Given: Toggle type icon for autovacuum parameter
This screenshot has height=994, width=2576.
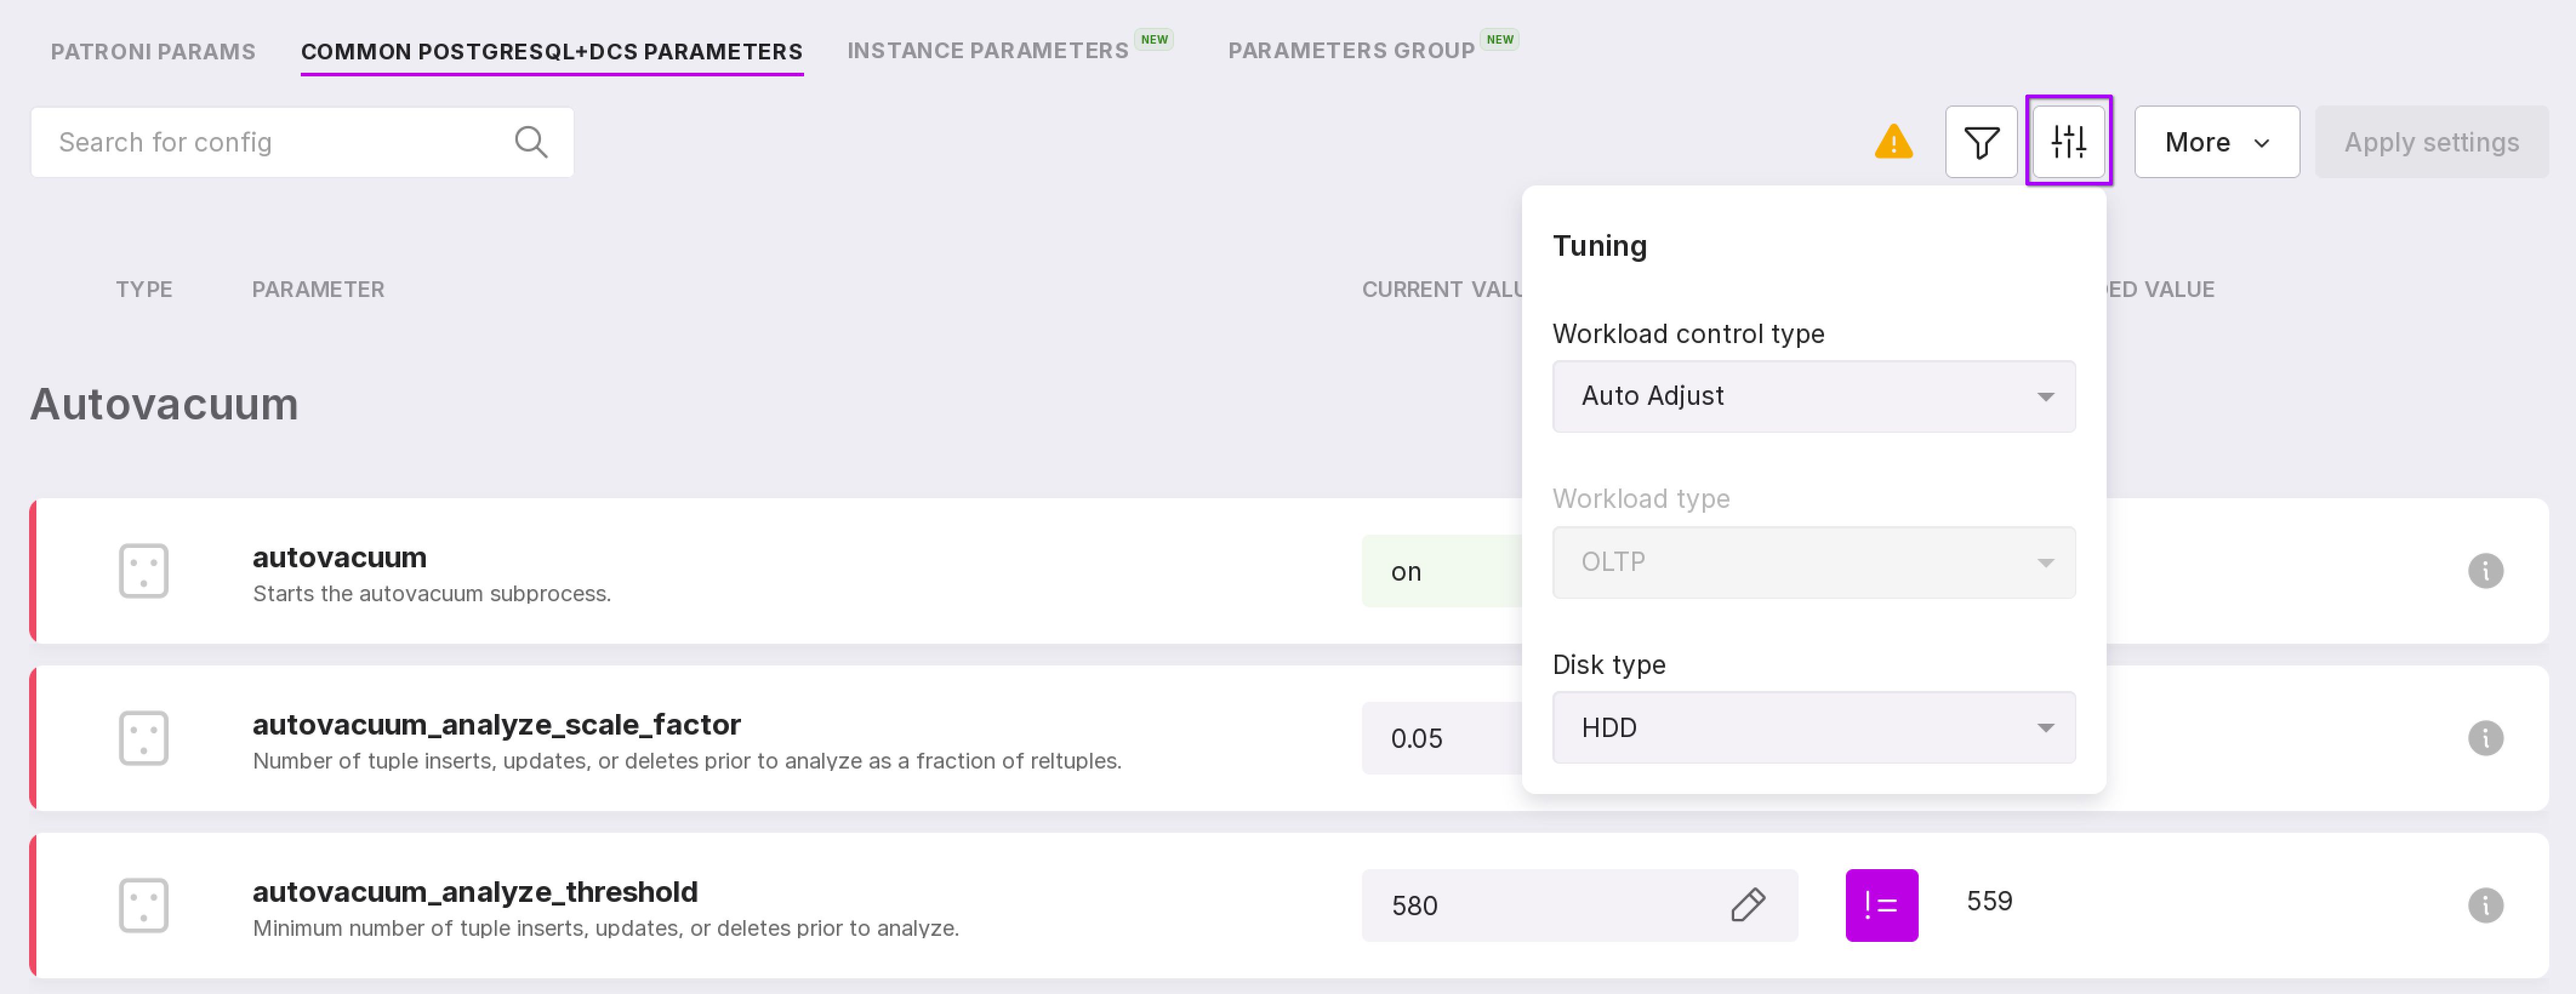Looking at the screenshot, I should tap(143, 572).
